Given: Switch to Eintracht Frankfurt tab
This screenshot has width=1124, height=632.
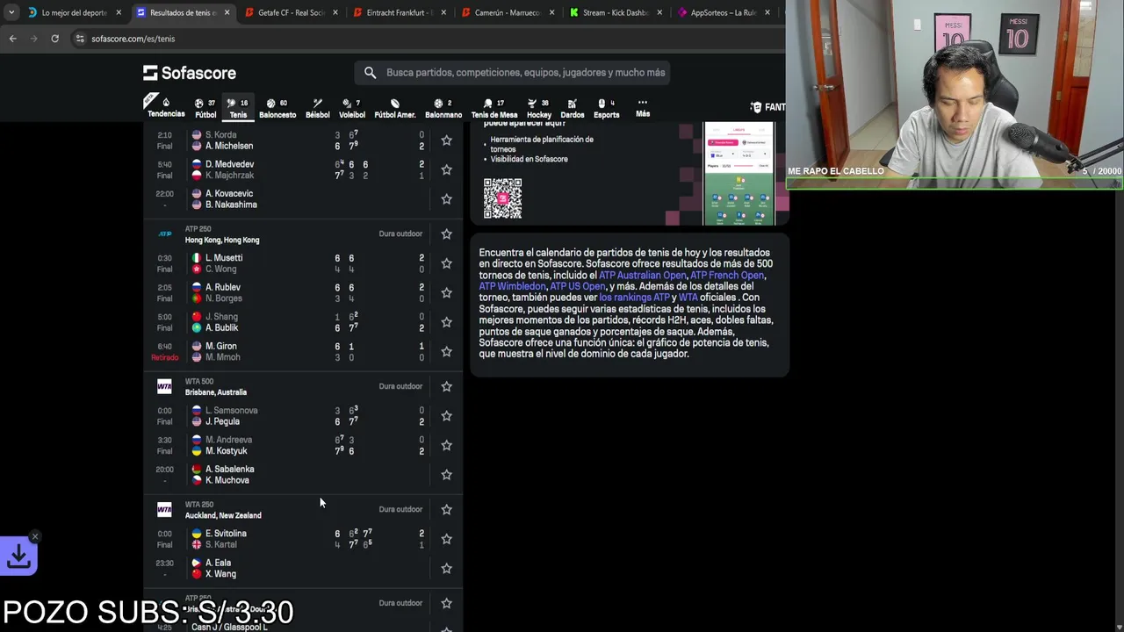Looking at the screenshot, I should 399,12.
